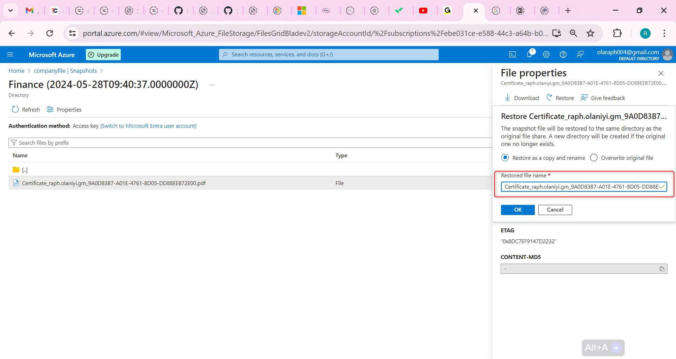Send feedback via the feedback icon

(x=580, y=54)
